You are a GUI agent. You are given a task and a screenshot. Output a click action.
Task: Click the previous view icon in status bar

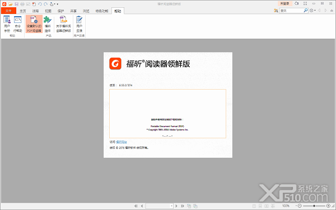[x=189, y=206]
